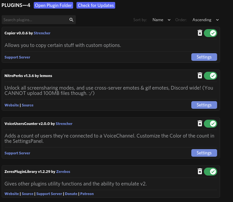Click Check for Updates button
The image size is (233, 202).
(96, 5)
